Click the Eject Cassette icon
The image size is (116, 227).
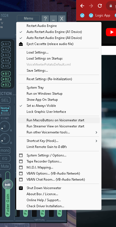[x=21, y=44]
